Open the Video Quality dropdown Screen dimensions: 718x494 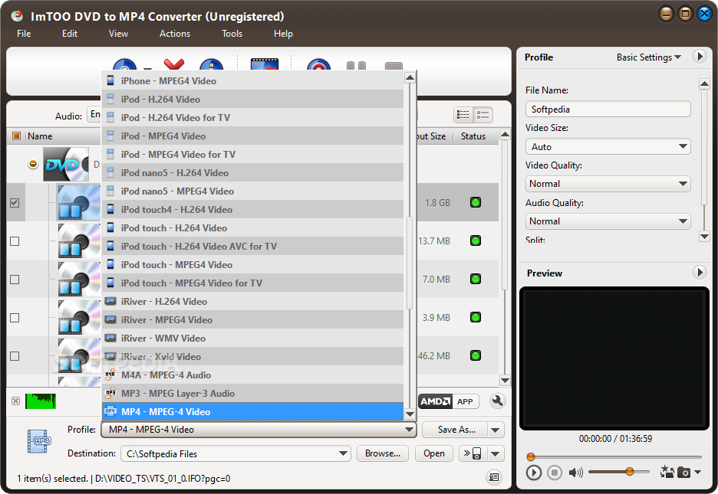pyautogui.click(x=608, y=184)
